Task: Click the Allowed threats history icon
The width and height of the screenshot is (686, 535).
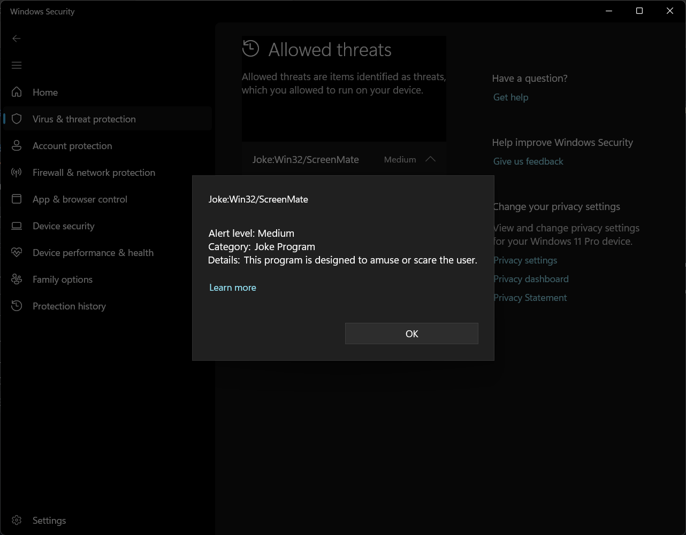Action: coord(250,49)
